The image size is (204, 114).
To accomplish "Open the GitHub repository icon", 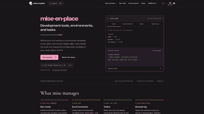I will click(x=170, y=3).
